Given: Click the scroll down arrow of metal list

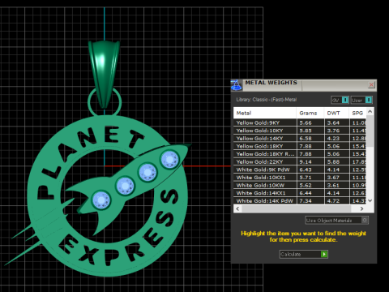Looking at the screenshot, I should (x=370, y=200).
